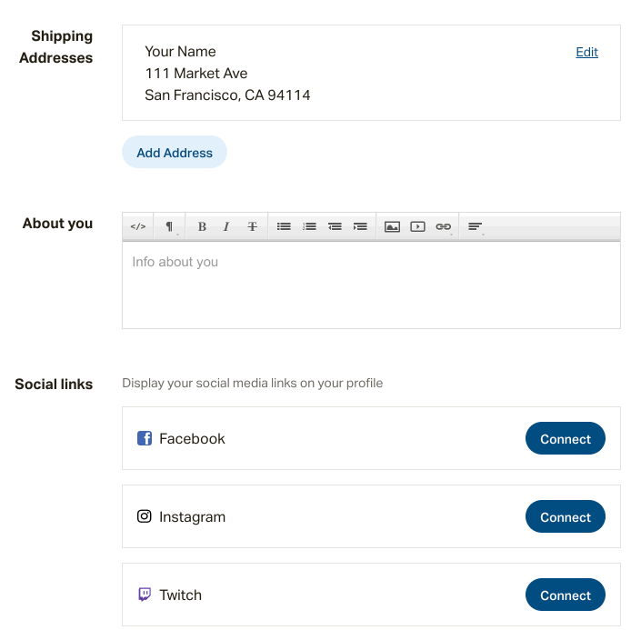This screenshot has width=641, height=630.
Task: Connect your Instagram account
Action: pos(565,516)
